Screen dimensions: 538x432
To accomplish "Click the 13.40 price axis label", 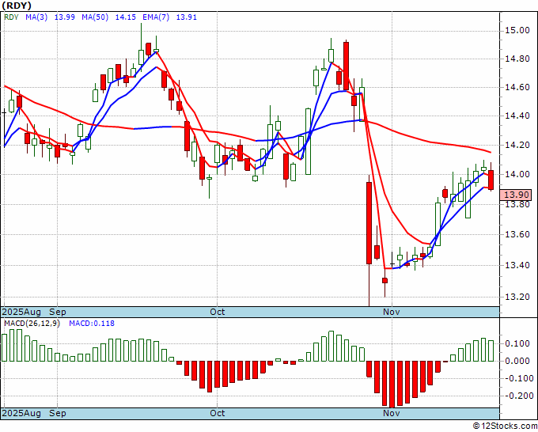I will (517, 265).
